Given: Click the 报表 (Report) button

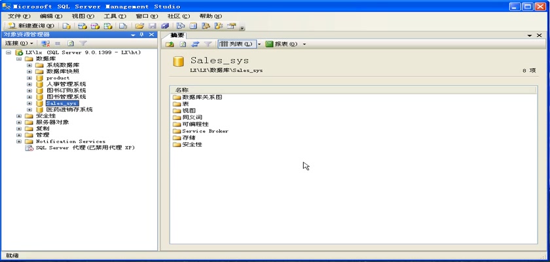Looking at the screenshot, I should tap(282, 44).
